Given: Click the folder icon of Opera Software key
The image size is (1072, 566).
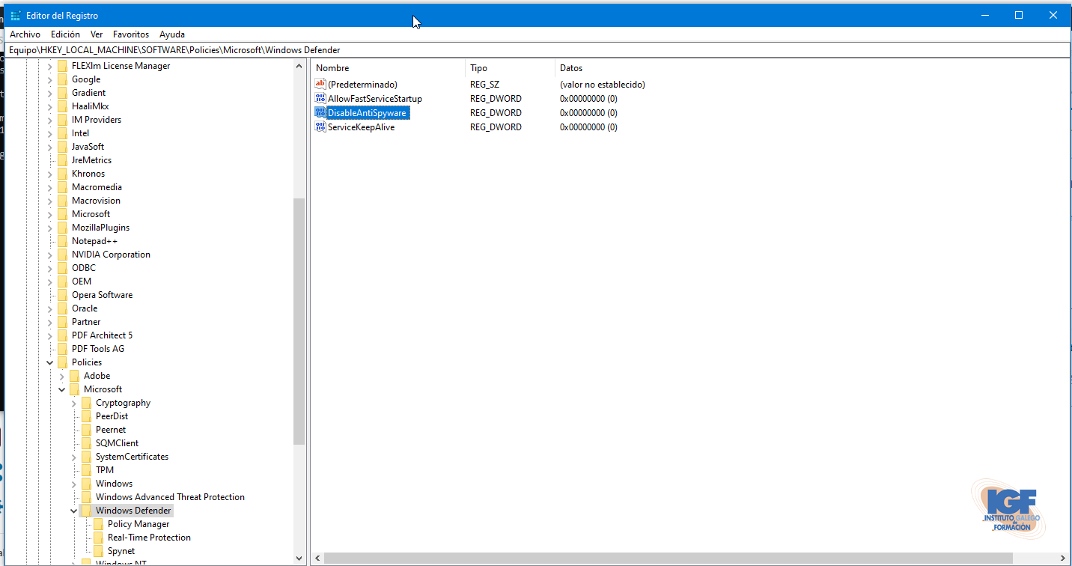Looking at the screenshot, I should coord(62,295).
